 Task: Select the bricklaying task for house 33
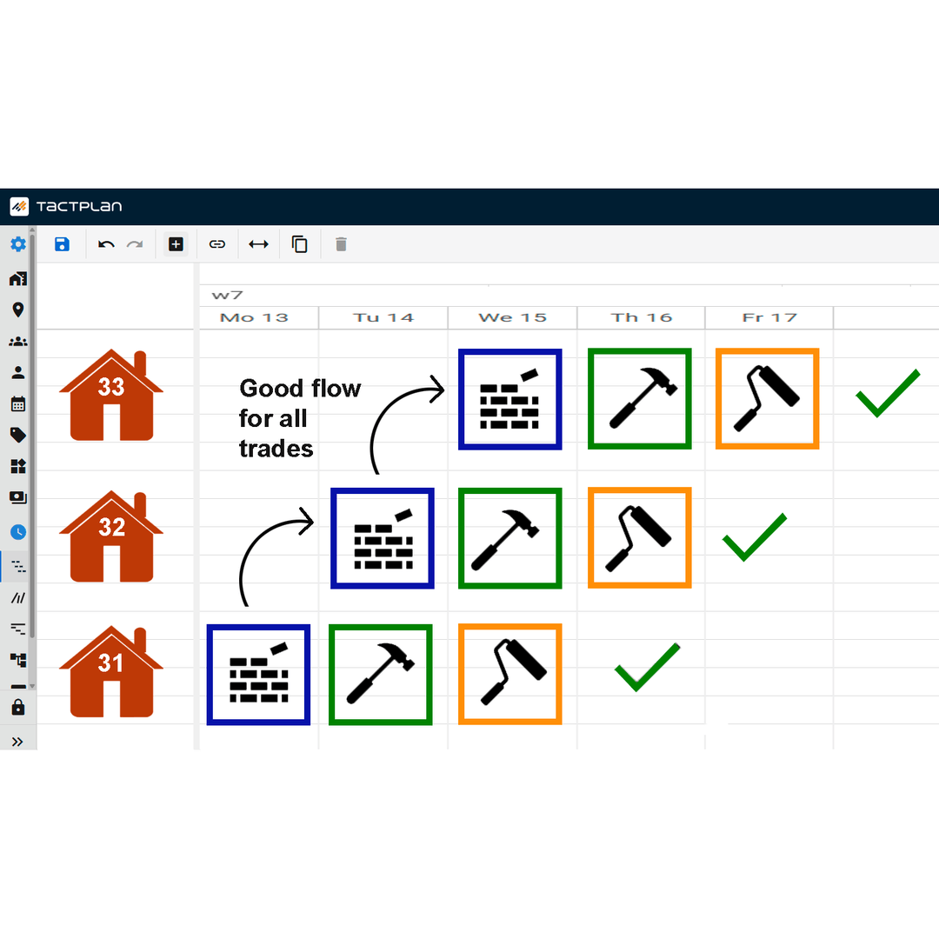click(x=510, y=398)
